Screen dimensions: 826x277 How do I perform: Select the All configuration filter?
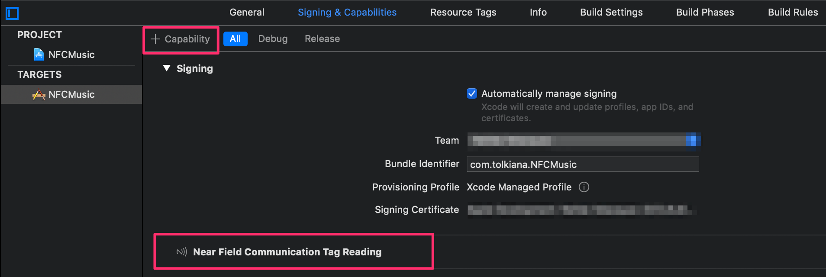(236, 39)
